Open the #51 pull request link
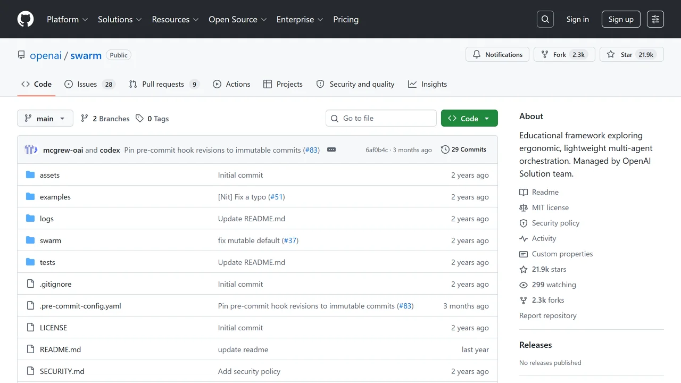Screen dimensions: 681x383 click(x=277, y=197)
